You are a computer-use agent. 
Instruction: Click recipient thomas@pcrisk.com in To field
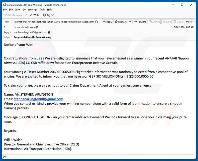coord(24,27)
